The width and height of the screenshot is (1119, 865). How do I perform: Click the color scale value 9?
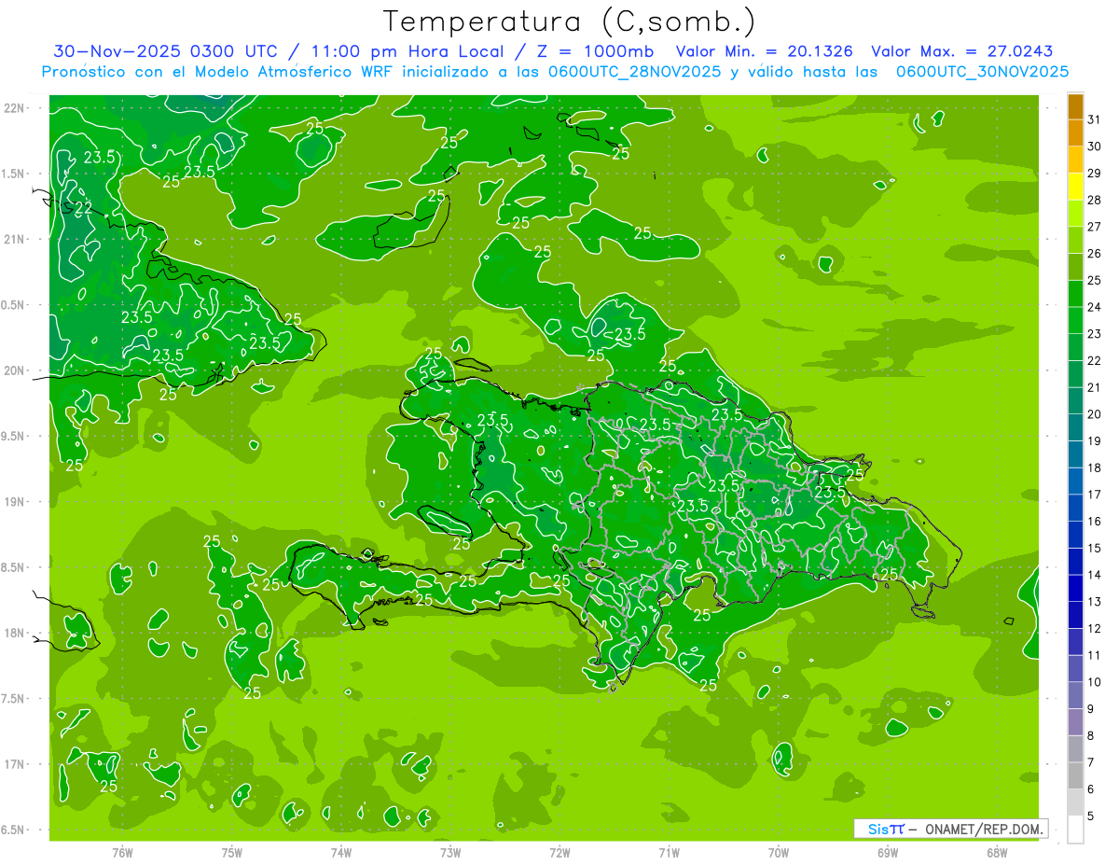1091,709
